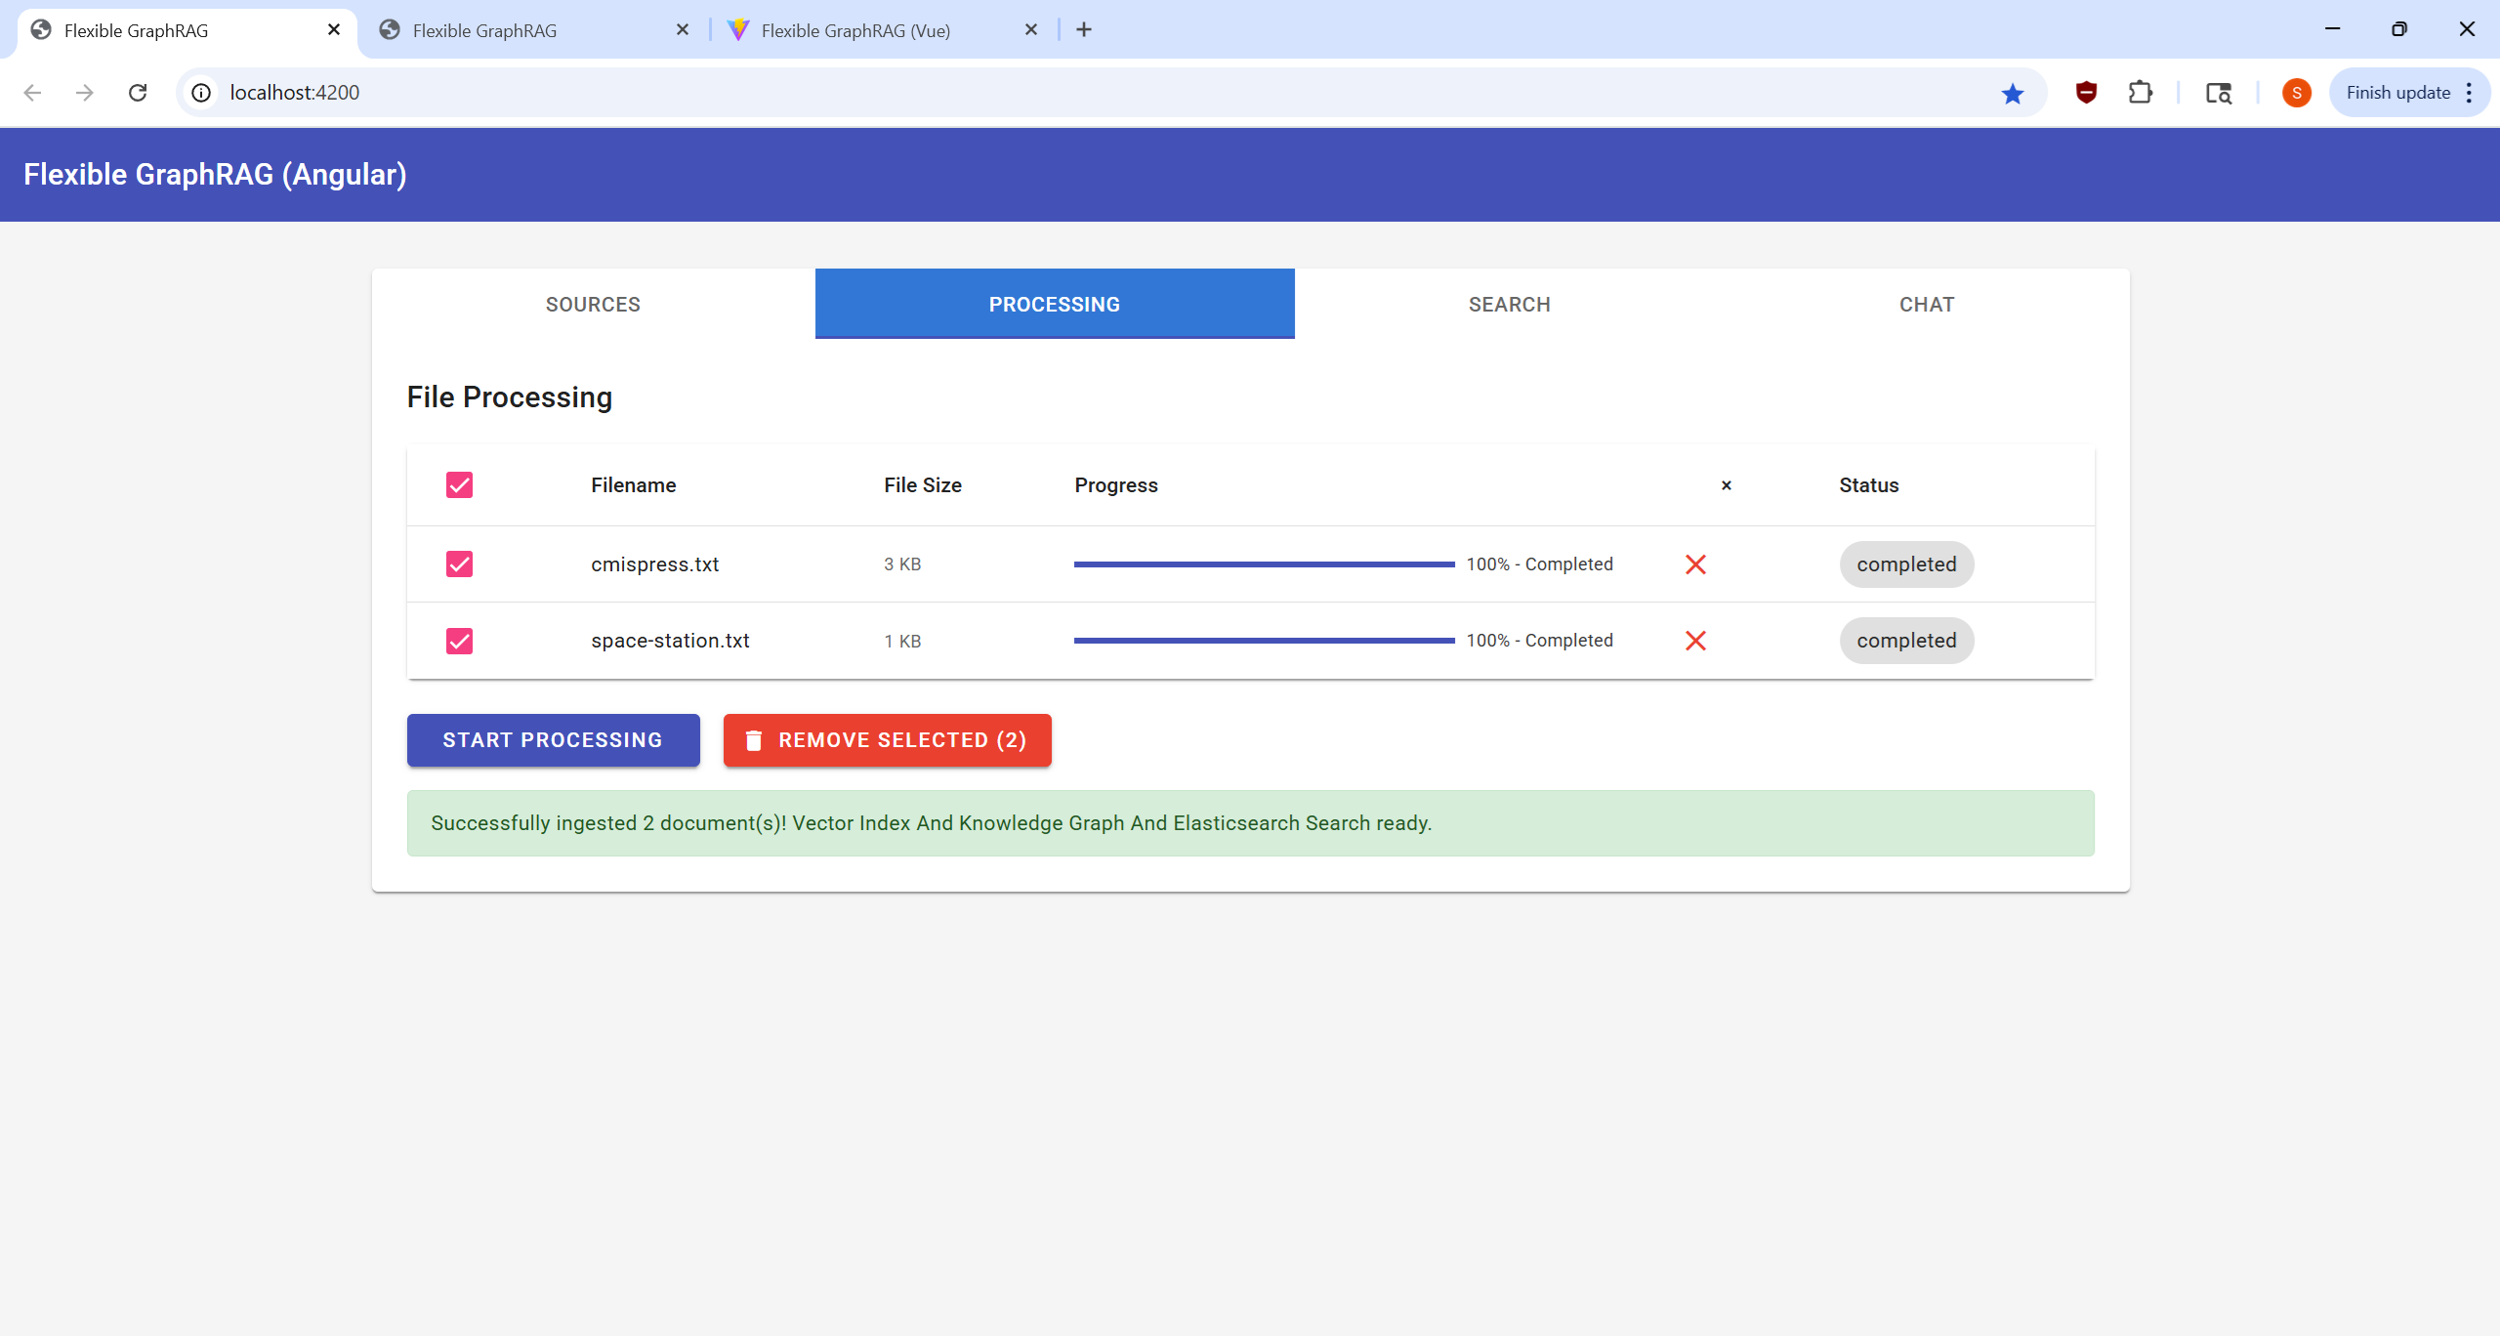Uncheck the cmispress.txt row checkbox

(x=459, y=564)
